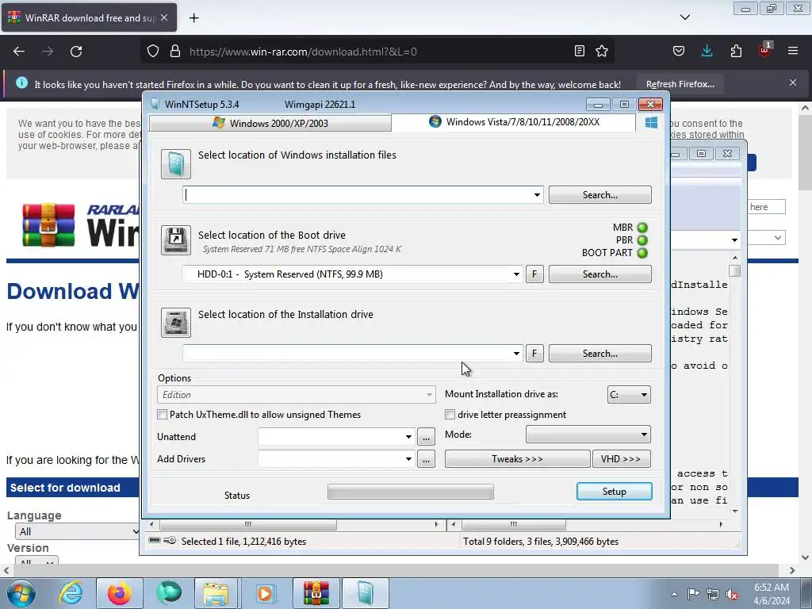This screenshot has height=609, width=812.
Task: Open the Language All dropdown on webpage
Action: [78, 531]
